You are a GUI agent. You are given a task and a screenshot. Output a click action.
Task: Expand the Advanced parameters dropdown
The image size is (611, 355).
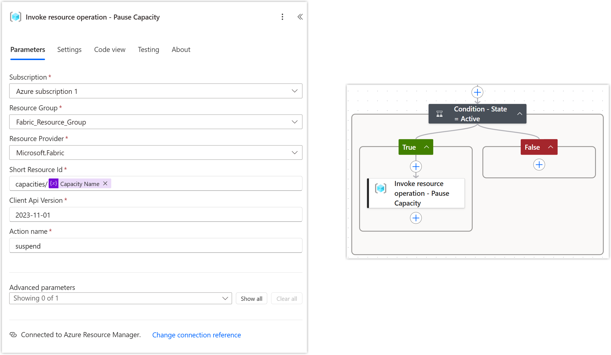point(120,298)
